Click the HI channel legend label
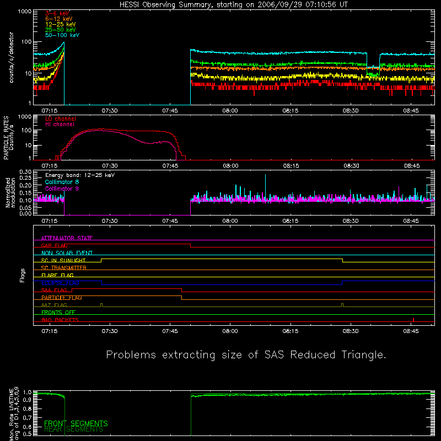The width and height of the screenshot is (441, 441). (60, 125)
